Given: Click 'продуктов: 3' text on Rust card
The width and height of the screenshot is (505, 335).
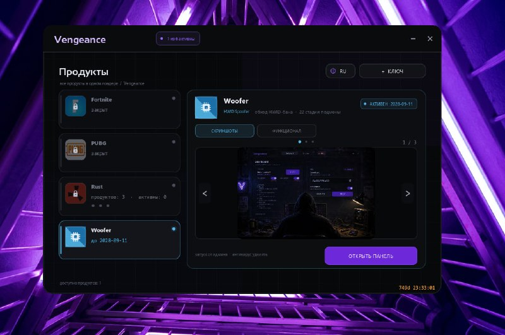Looking at the screenshot, I should pos(108,197).
